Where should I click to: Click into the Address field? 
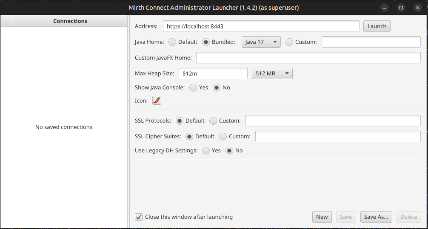click(x=261, y=26)
